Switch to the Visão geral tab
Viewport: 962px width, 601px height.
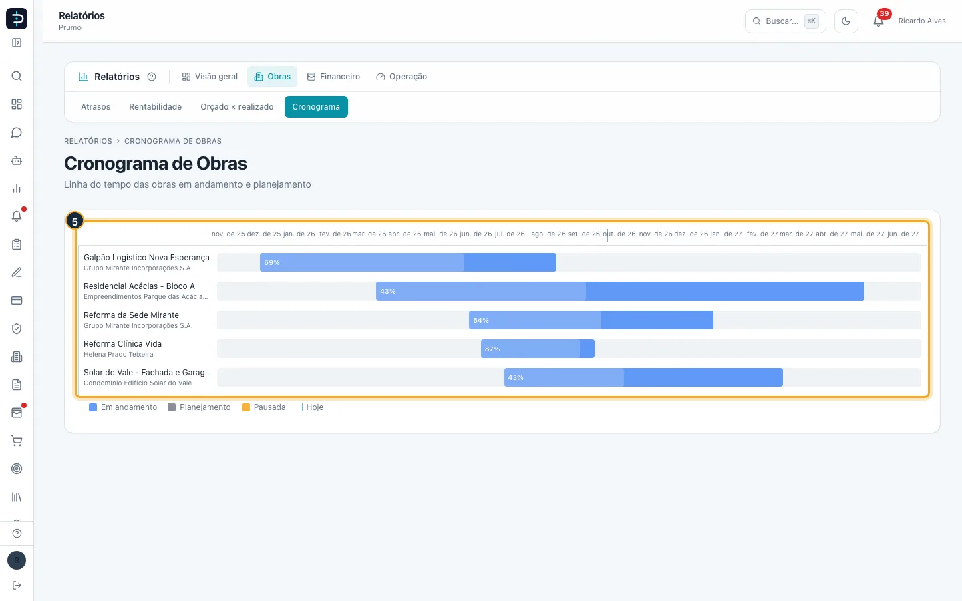[x=210, y=77]
